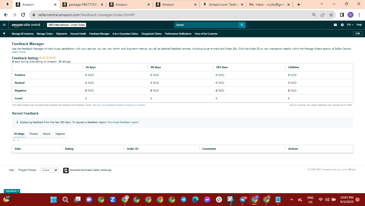Switch to the Neutral feedback tab
Image resolution: width=365 pixels, height=206 pixels.
coord(46,134)
